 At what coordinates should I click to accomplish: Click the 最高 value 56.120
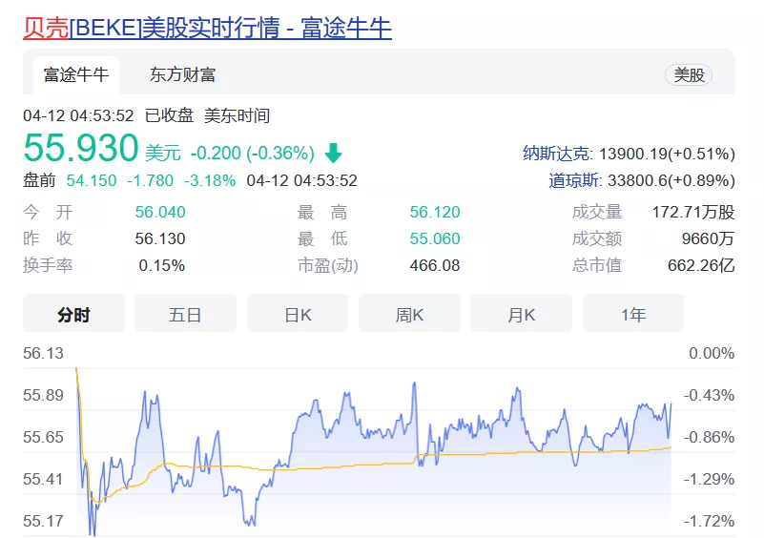tap(435, 212)
